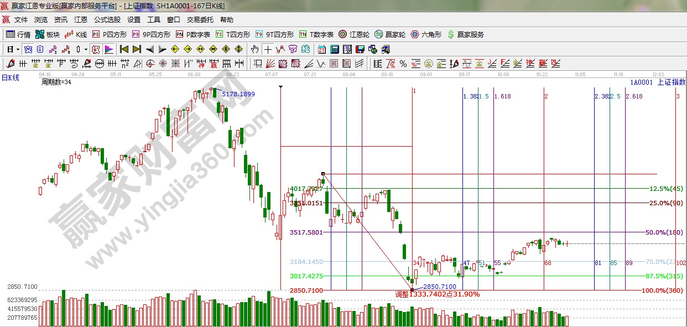
Task: Toggle the pressed colored flag chart button
Action: (x=108, y=49)
